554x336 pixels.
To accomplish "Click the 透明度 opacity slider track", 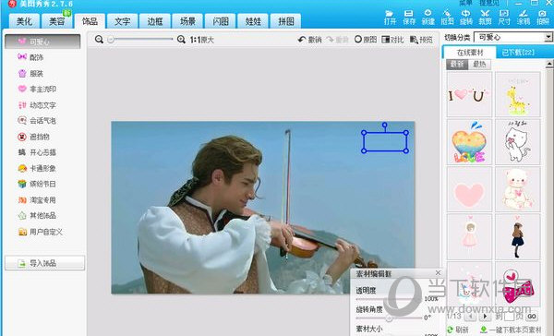I will 389,299.
